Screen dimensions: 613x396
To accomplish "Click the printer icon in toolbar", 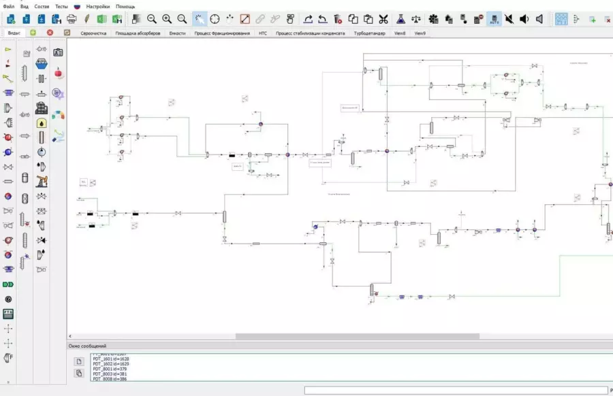I will [x=72, y=19].
